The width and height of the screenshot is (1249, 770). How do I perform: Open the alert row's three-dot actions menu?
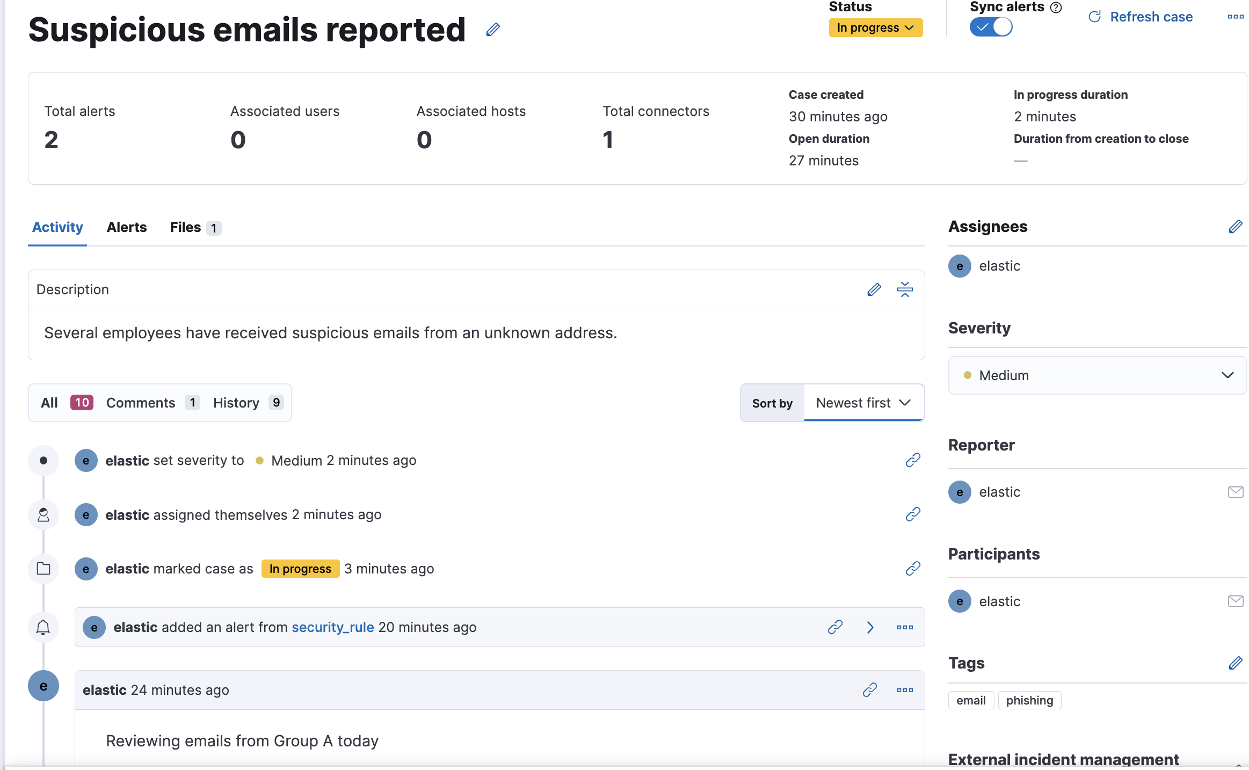[905, 627]
